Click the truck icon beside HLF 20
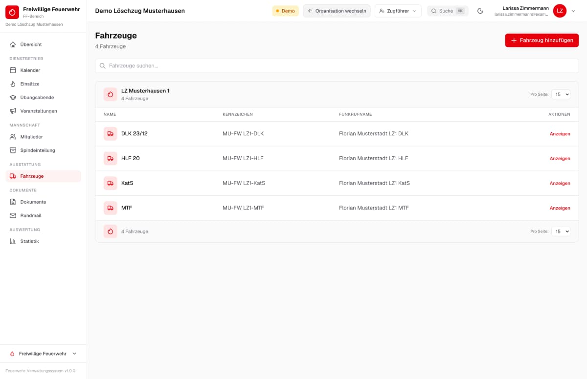 (111, 158)
